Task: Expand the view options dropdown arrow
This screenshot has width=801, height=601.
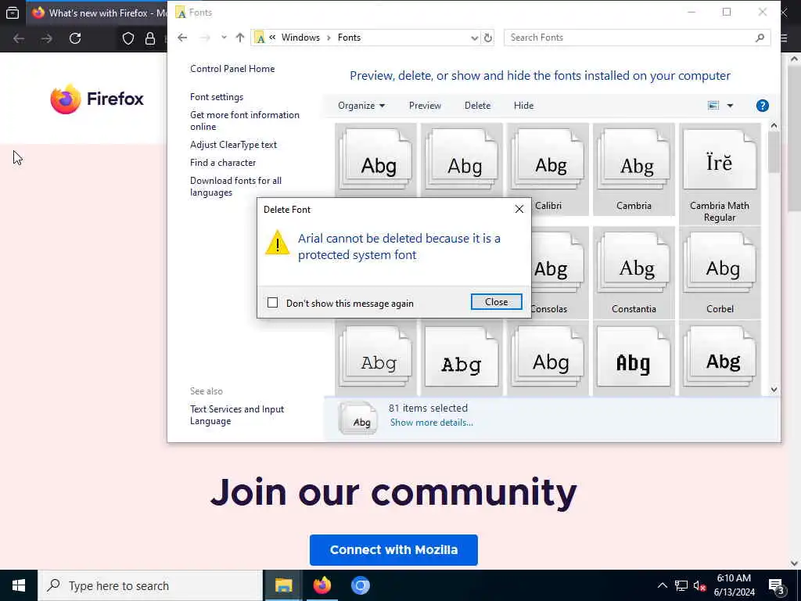Action: [x=730, y=106]
